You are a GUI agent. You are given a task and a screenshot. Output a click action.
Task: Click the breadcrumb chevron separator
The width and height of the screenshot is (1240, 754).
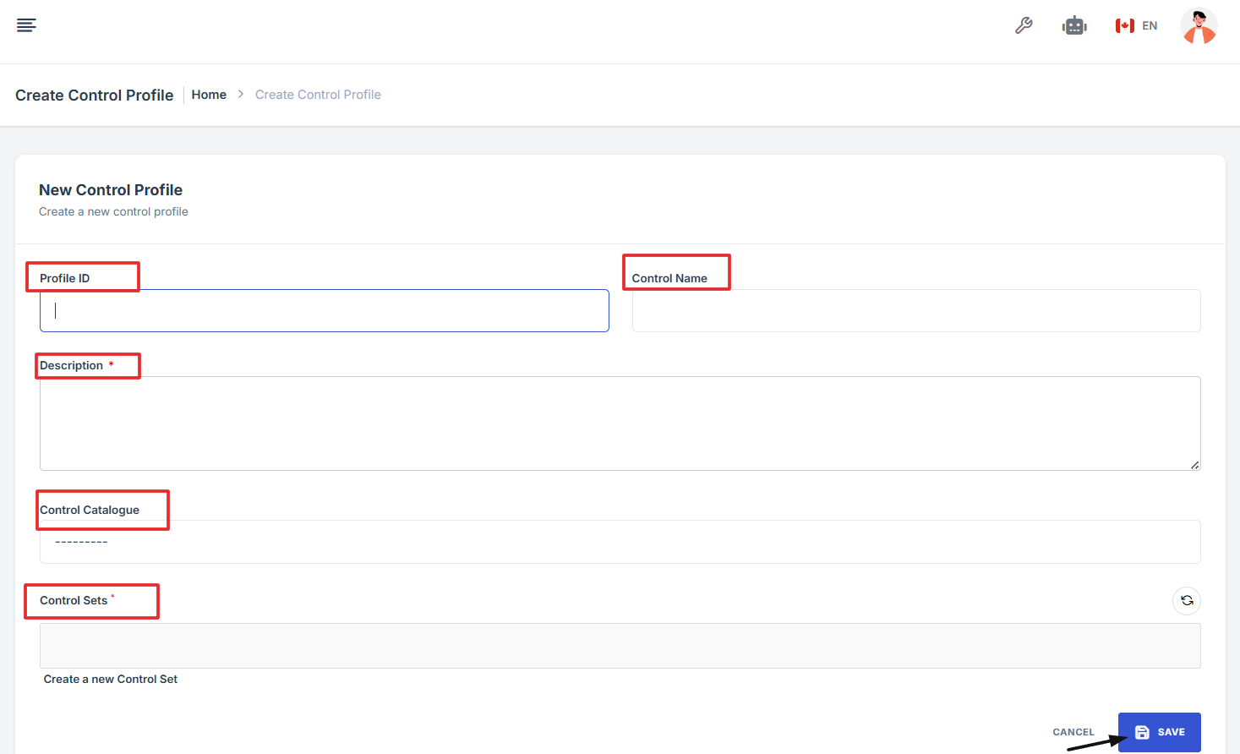241,95
